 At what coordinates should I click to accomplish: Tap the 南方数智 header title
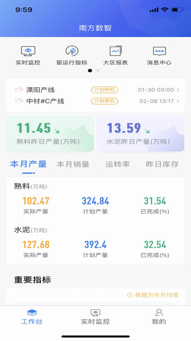[x=95, y=28]
